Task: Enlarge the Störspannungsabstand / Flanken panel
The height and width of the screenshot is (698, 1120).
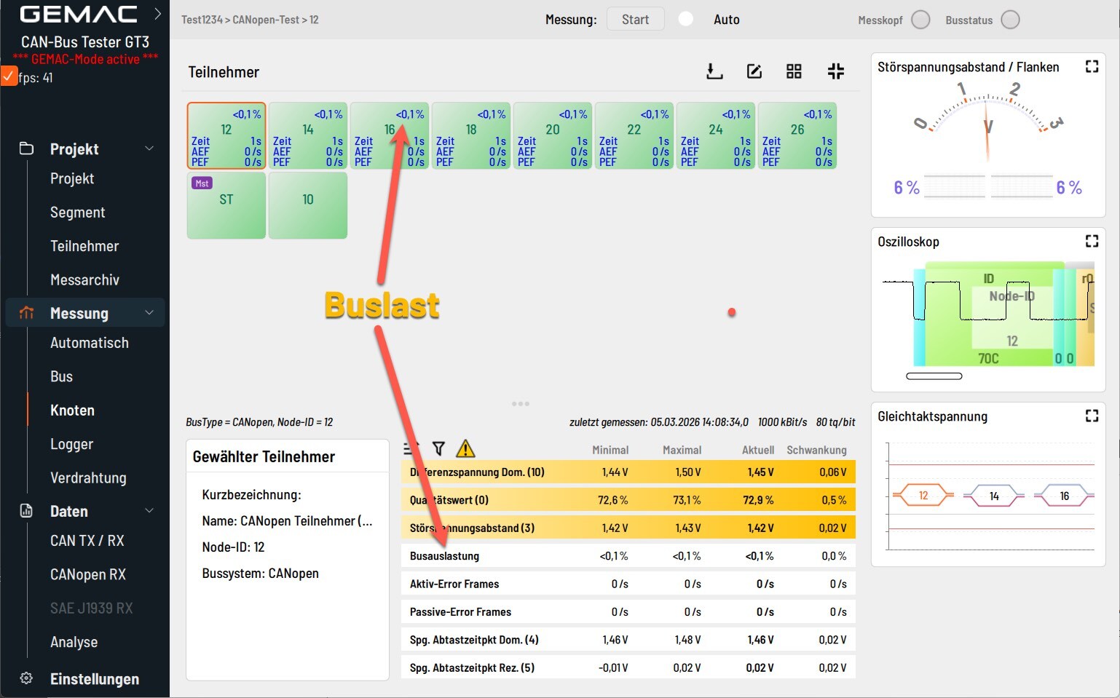Action: 1092,66
